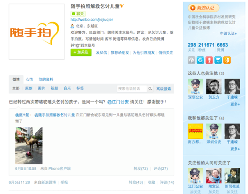Filter posts by 图片
Screen dimensions: 248x194
[x=41, y=88]
